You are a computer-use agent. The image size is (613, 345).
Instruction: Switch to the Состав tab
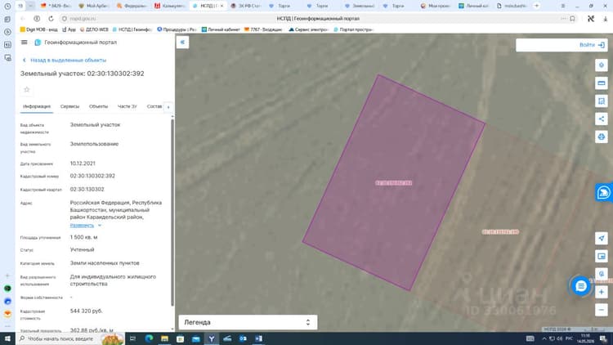154,106
